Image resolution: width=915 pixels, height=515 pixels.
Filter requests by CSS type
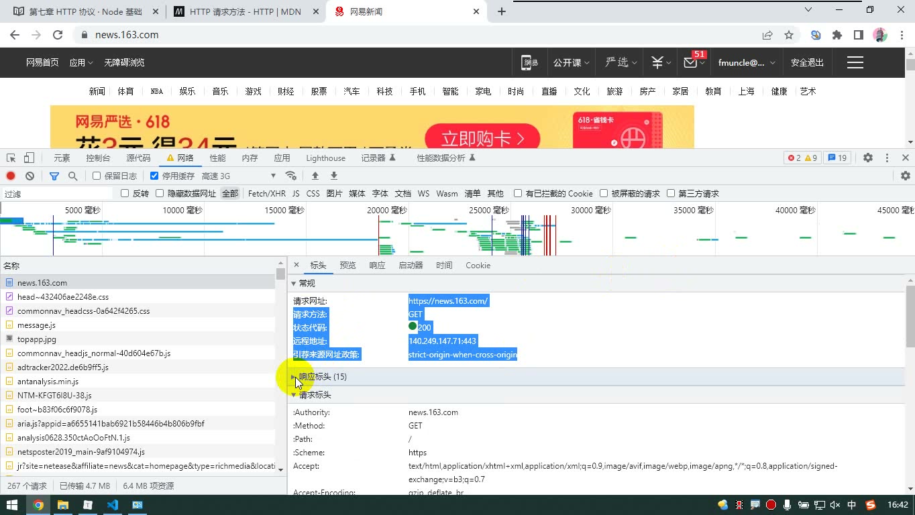313,193
